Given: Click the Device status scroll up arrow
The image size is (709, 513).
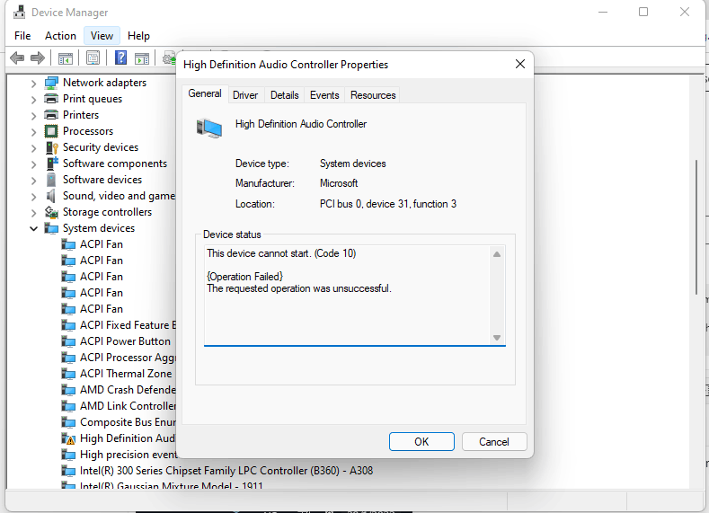Looking at the screenshot, I should click(497, 254).
